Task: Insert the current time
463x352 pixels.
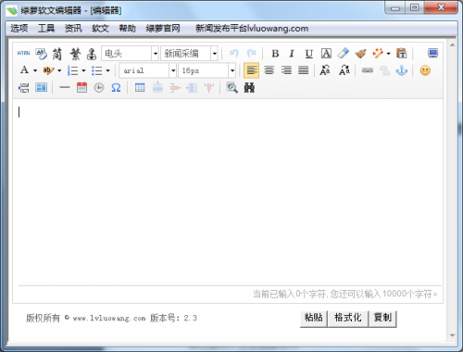Action: (99, 88)
